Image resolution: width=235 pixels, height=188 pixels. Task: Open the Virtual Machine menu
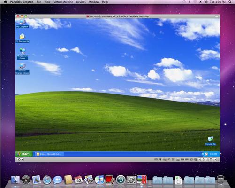(63, 2)
